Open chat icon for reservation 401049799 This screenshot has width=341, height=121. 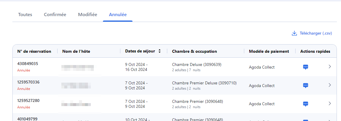(306, 120)
